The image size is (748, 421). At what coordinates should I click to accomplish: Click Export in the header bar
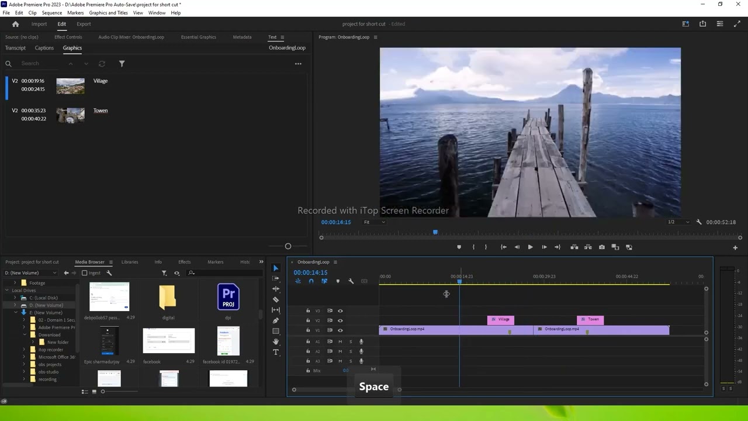[x=84, y=24]
